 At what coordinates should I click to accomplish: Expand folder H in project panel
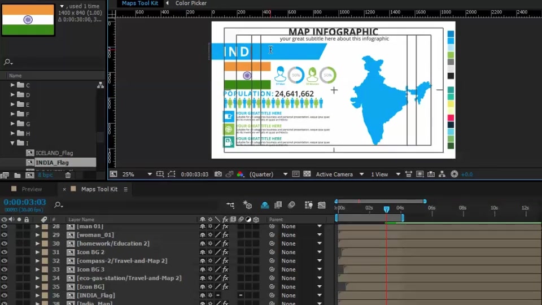coord(12,133)
